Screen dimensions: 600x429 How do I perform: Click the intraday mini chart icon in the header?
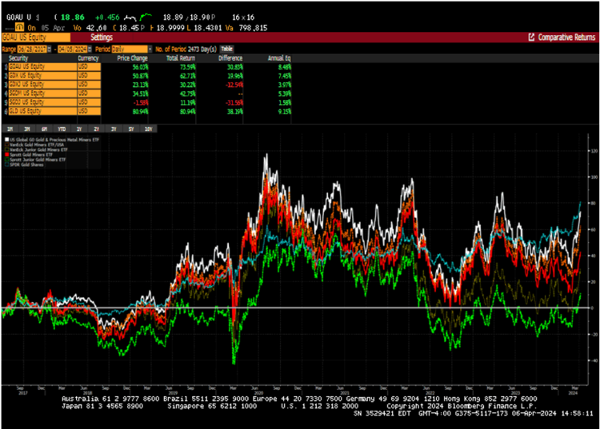point(142,15)
